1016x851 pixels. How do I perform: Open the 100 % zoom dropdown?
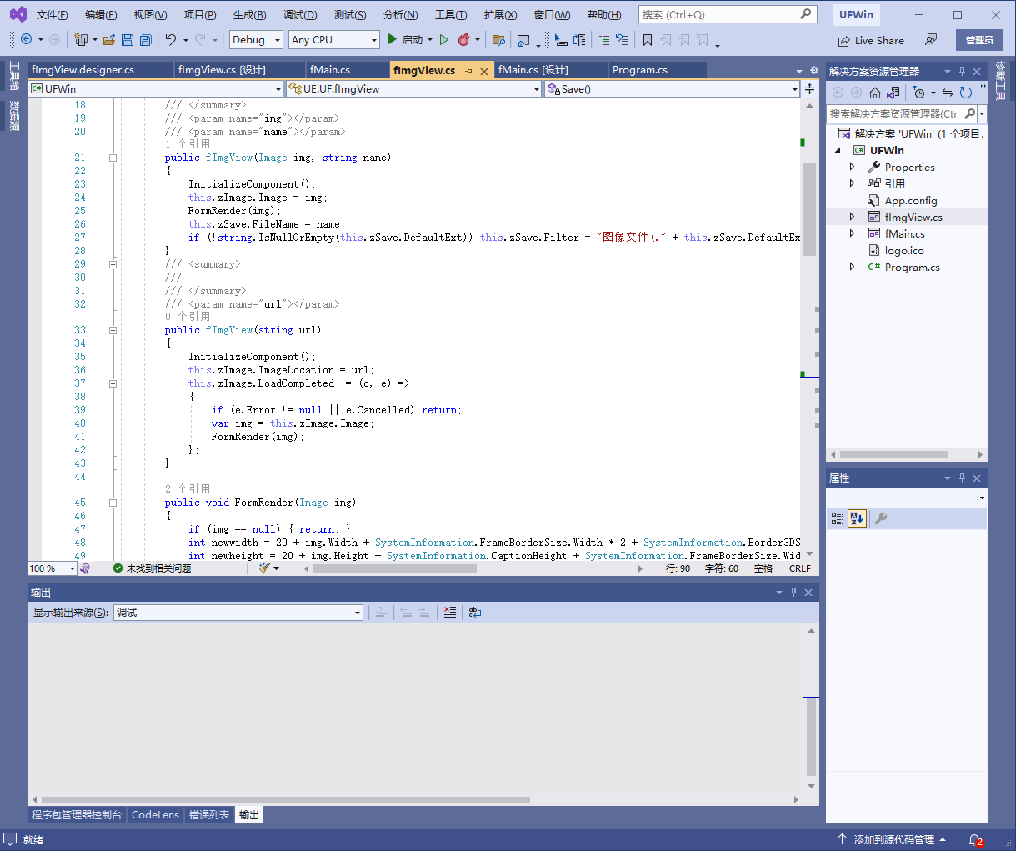(x=52, y=568)
